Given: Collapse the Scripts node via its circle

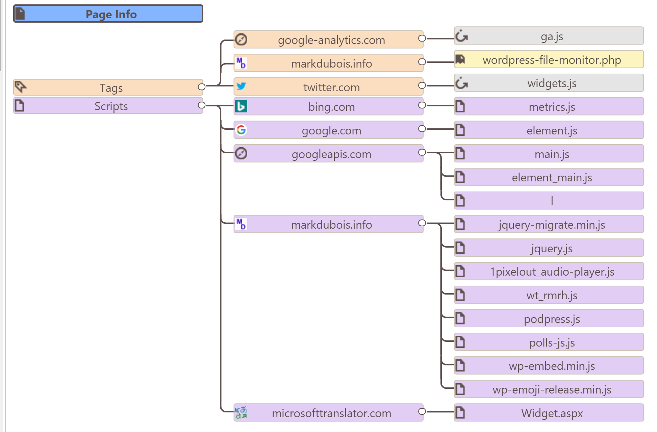Looking at the screenshot, I should point(202,105).
